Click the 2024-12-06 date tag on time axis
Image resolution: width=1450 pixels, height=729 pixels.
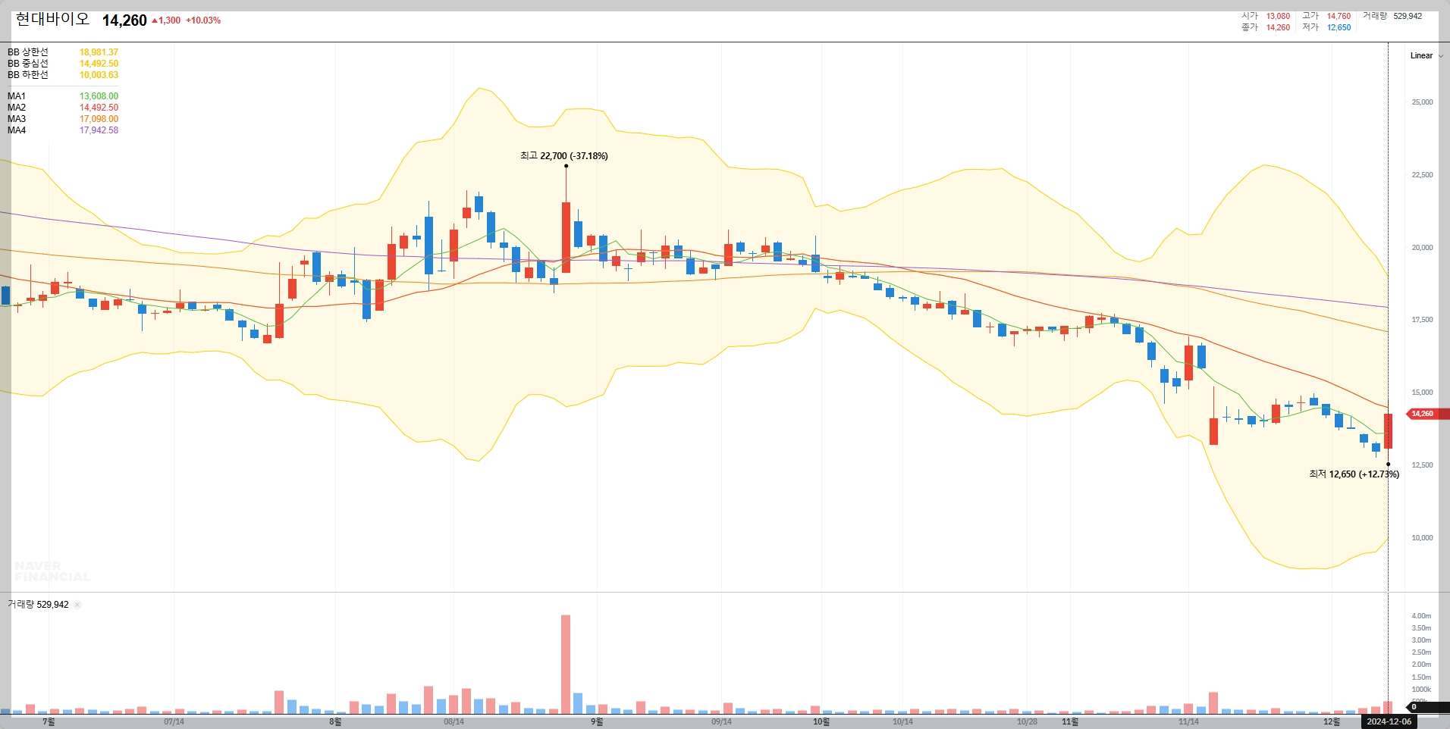1389,721
